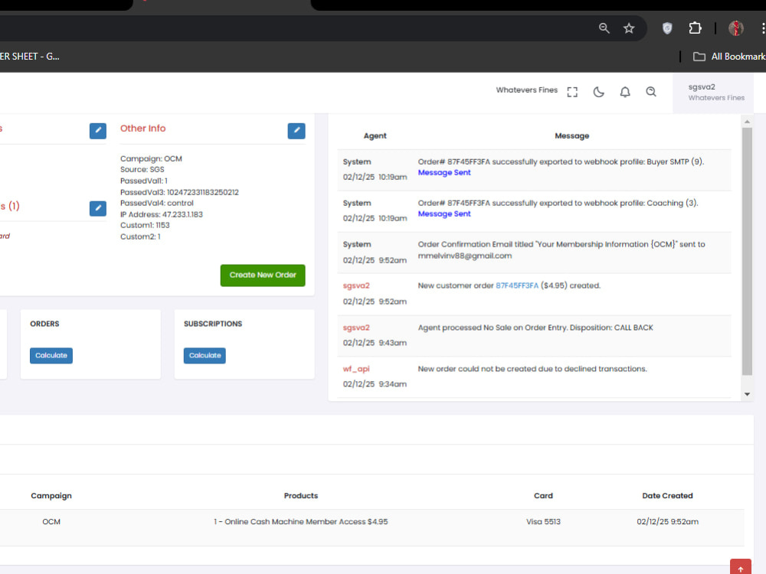Open the All Bookmarks folder

point(729,57)
